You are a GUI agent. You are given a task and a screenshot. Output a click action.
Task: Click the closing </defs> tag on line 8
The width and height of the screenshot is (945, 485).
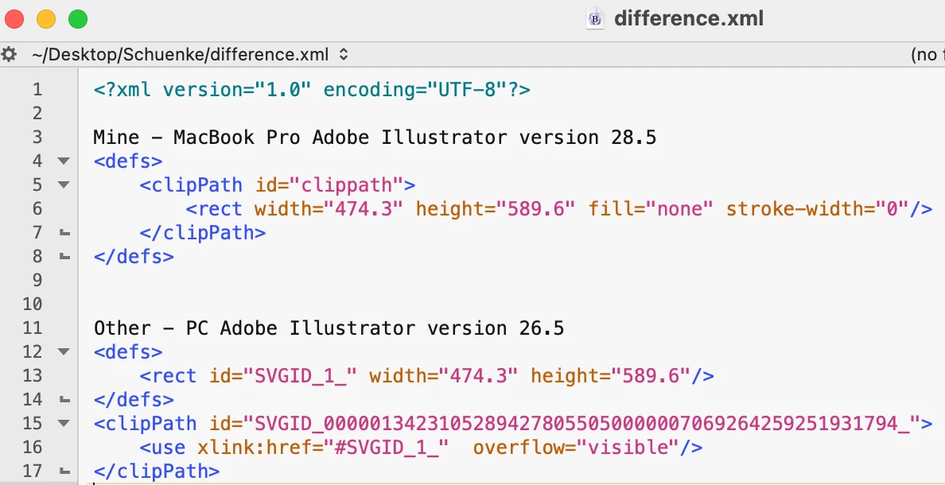click(134, 258)
